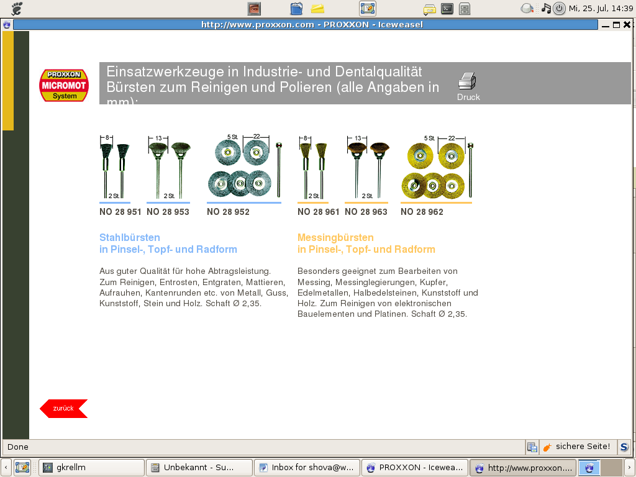Click steel wheel brushes image NO 28 952
Image resolution: width=636 pixels, height=477 pixels.
tap(243, 166)
